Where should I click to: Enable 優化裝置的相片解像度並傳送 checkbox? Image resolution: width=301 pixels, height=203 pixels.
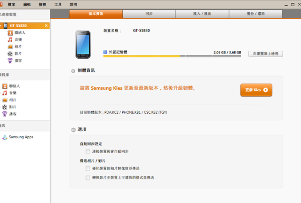(88, 169)
